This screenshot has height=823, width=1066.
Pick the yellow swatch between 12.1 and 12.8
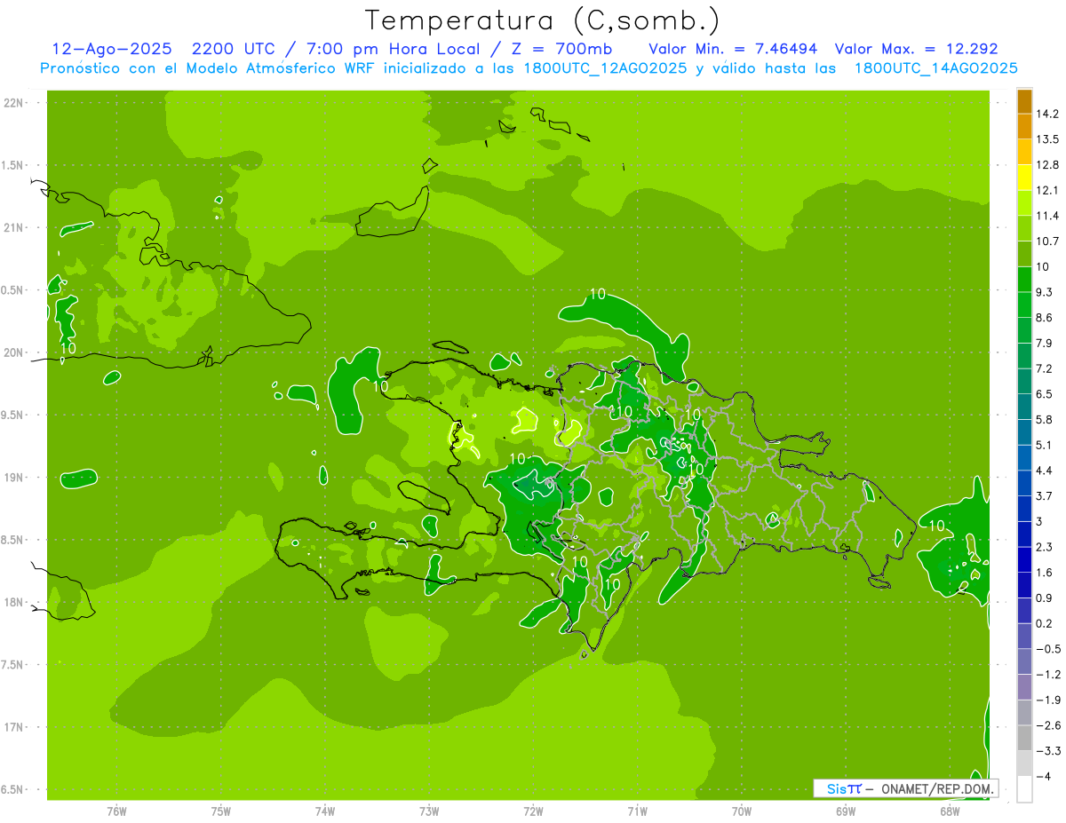coord(1024,178)
